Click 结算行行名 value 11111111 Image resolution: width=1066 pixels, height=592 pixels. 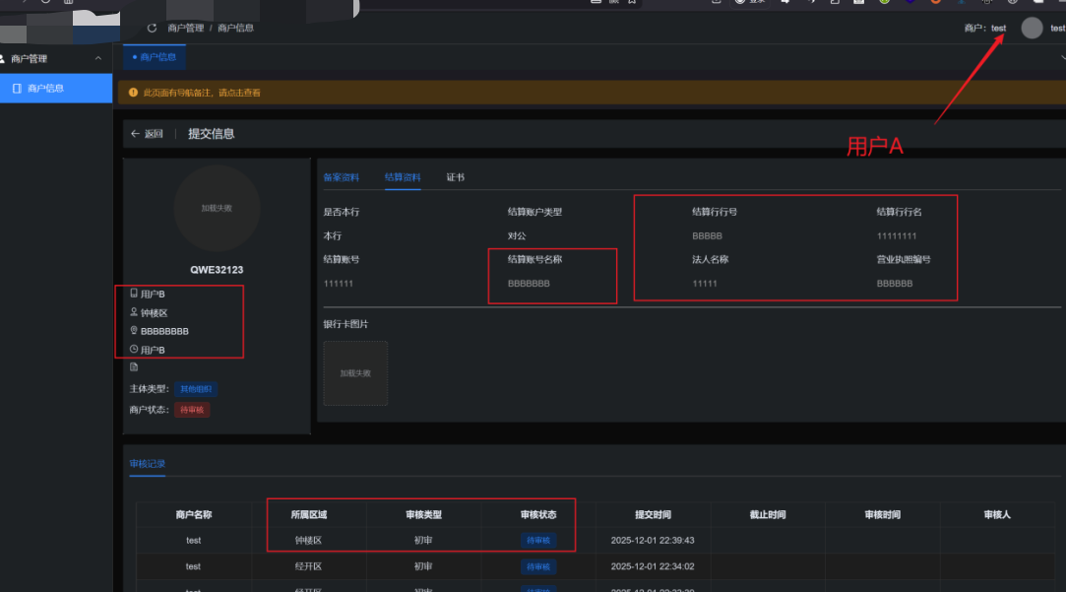click(x=897, y=236)
